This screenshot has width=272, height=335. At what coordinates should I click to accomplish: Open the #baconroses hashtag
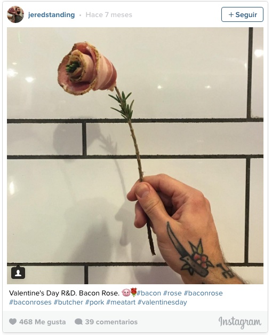[x=30, y=302]
